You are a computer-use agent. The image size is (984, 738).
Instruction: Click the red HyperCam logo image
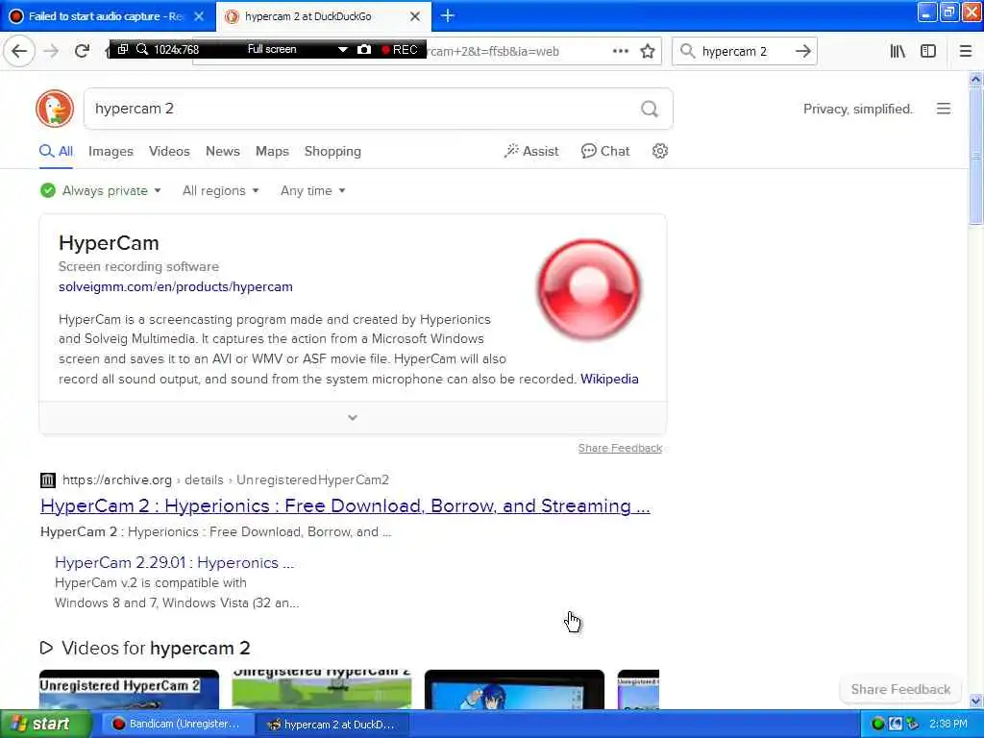pyautogui.click(x=589, y=288)
